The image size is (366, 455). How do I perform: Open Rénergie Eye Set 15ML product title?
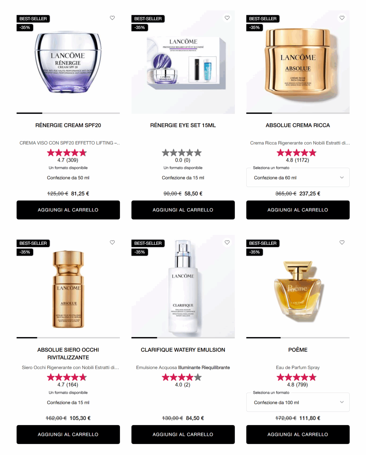[183, 125]
